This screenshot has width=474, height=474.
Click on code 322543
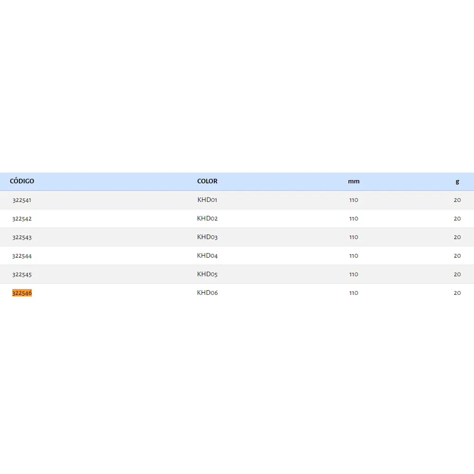point(22,237)
